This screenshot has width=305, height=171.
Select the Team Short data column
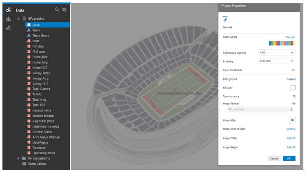coord(40,36)
